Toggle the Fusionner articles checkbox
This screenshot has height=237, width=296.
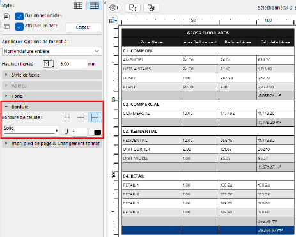19,17
